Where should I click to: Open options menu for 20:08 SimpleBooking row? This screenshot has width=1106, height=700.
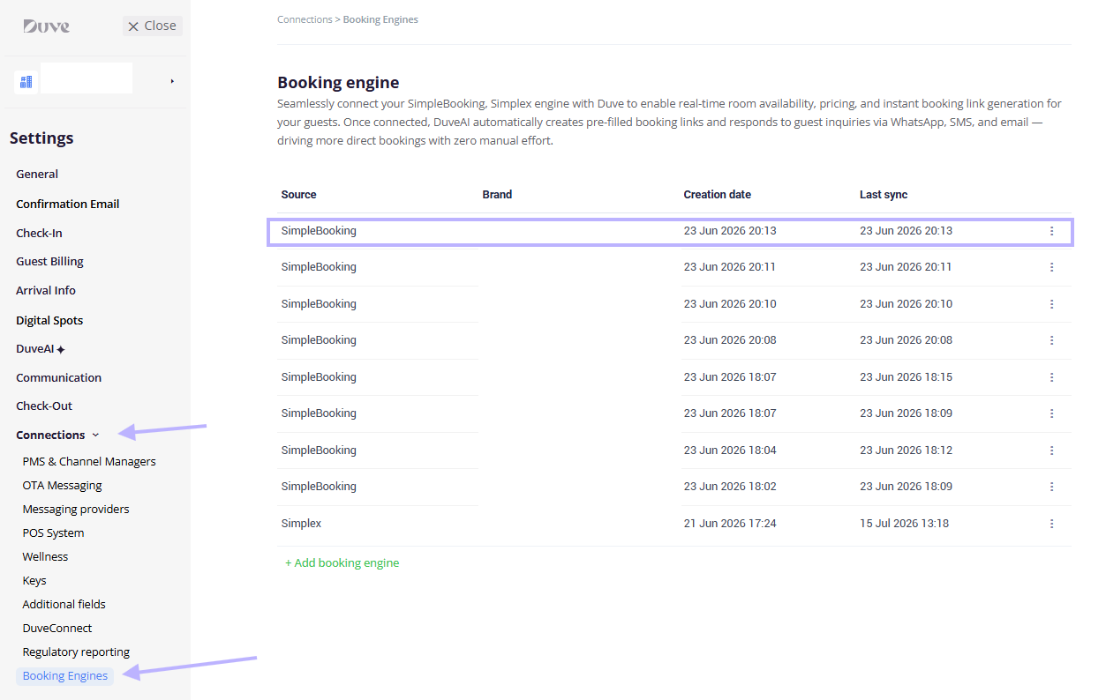pyautogui.click(x=1051, y=340)
